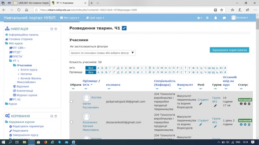Expand Цей курс header menu
This screenshot has height=145, width=259.
click(x=95, y=18)
